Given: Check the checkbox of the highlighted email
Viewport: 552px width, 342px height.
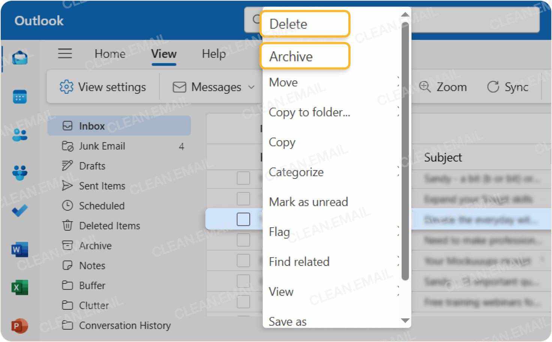Looking at the screenshot, I should (244, 219).
